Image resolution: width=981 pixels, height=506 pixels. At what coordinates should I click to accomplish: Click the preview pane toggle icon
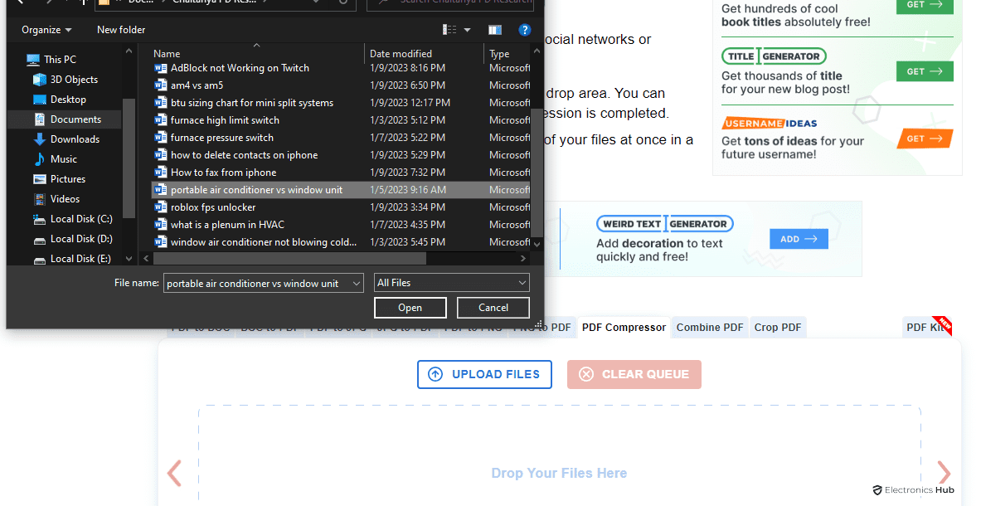point(495,30)
